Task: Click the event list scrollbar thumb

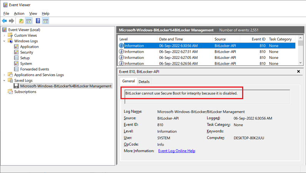Action: 301,43
